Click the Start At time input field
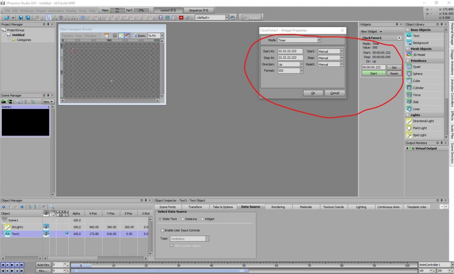This screenshot has height=274, width=454. 290,51
